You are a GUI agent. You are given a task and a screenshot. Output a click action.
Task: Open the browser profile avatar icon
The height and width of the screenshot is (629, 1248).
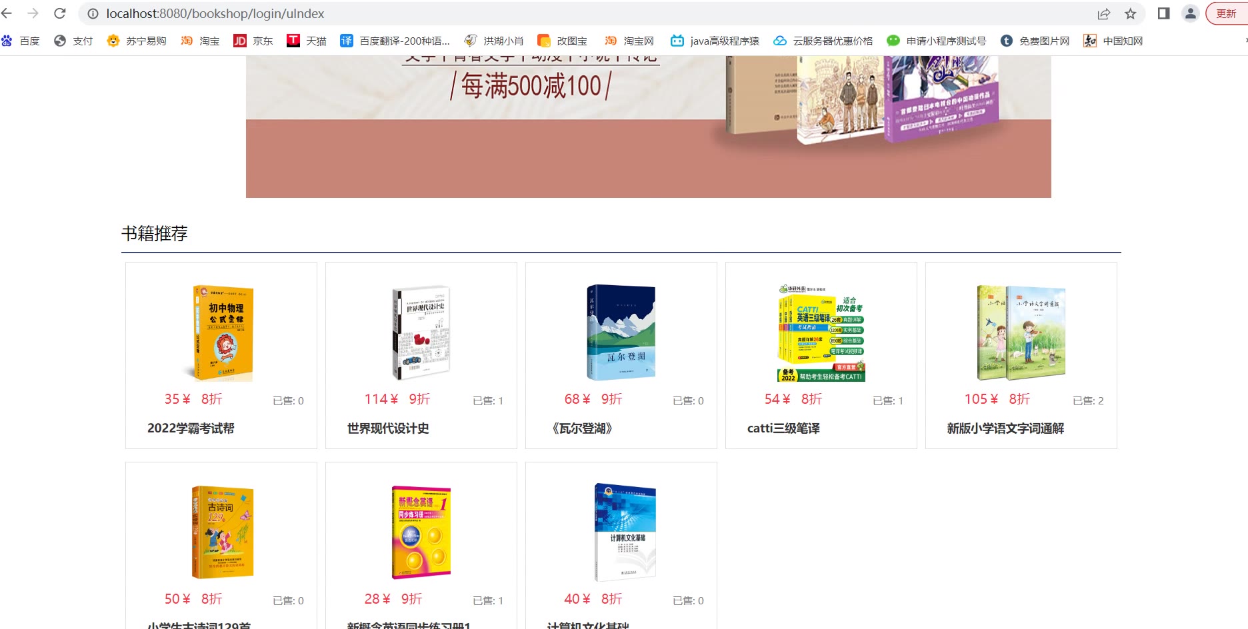tap(1191, 13)
